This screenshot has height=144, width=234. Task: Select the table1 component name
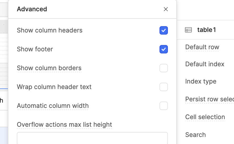point(206,30)
